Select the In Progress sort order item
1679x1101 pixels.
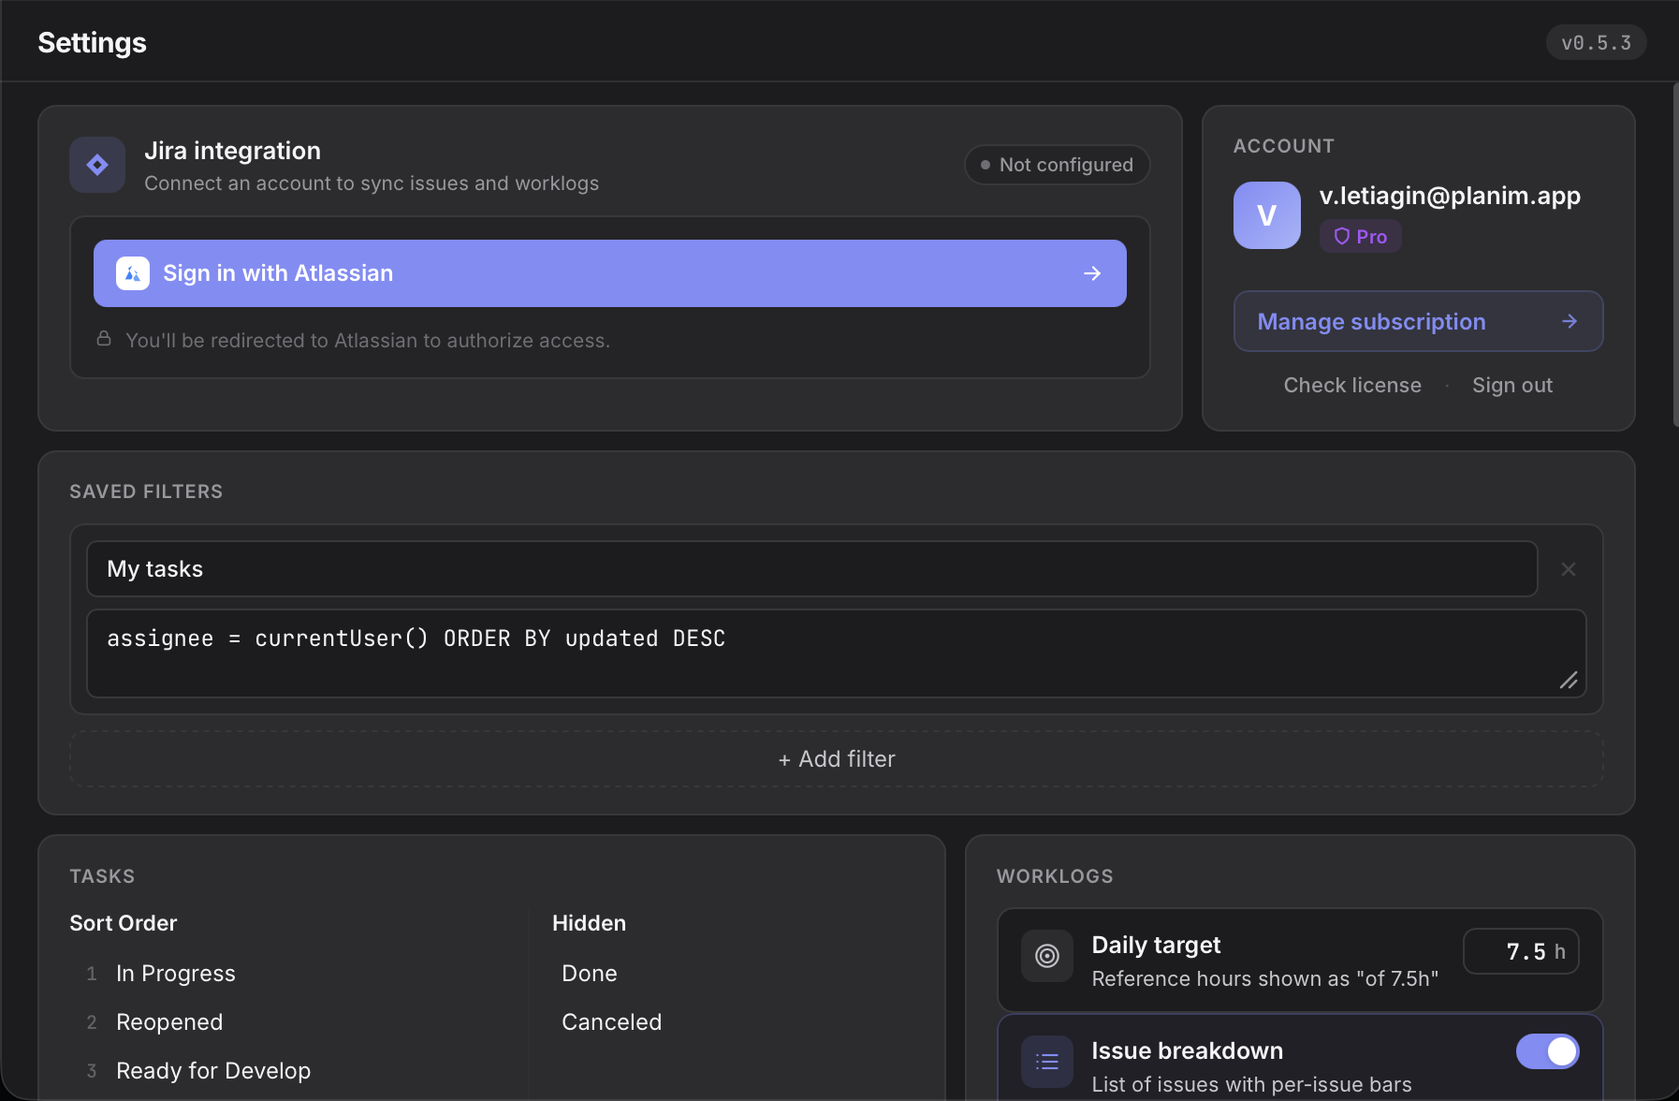click(x=176, y=974)
